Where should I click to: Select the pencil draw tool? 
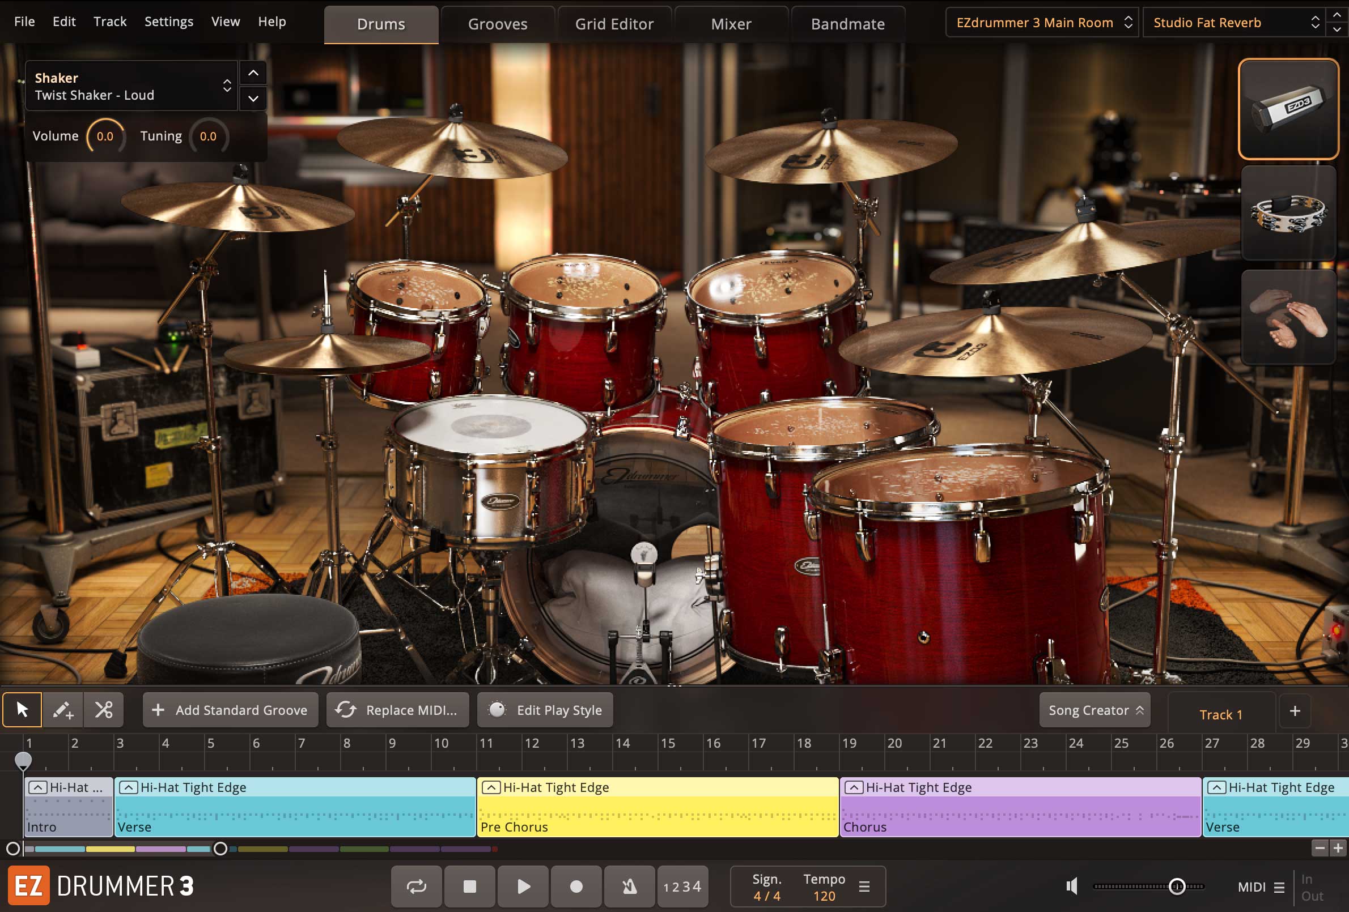[x=63, y=710]
